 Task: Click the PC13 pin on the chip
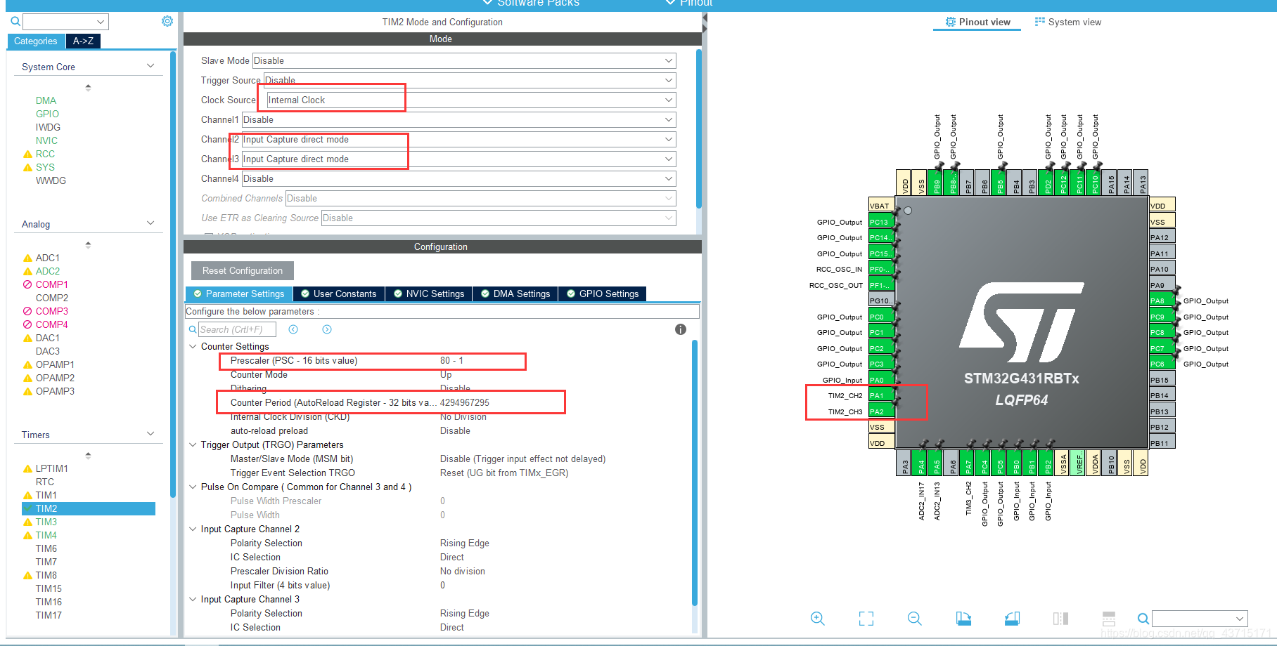click(881, 222)
